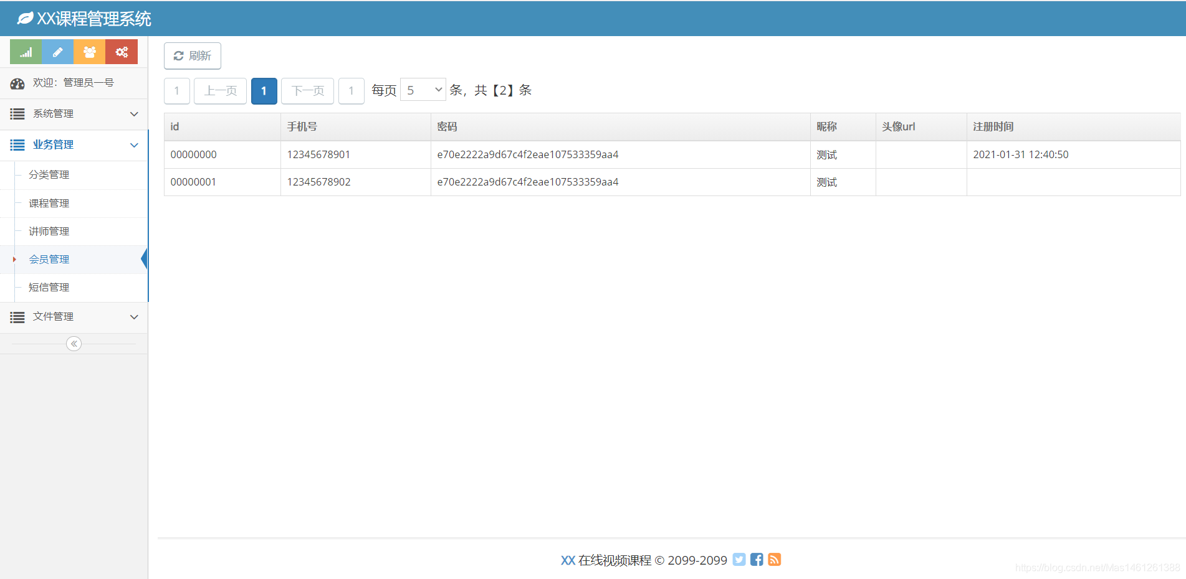Click nickname 测试 in row 00000000
Screen dimensions: 1186x579
click(827, 155)
